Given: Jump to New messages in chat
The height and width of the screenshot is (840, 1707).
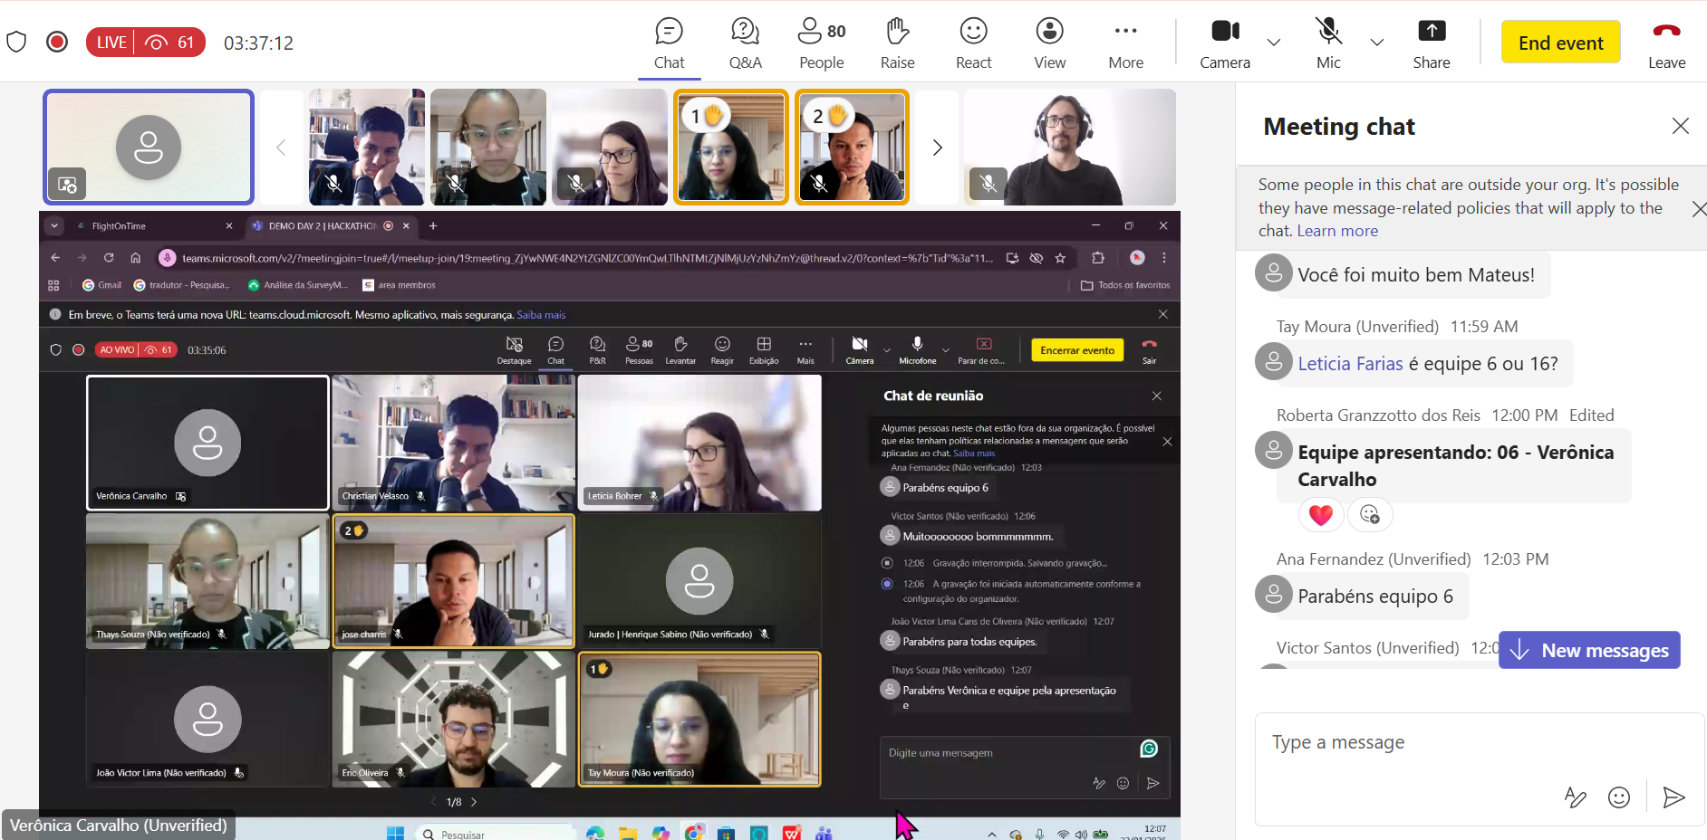Looking at the screenshot, I should tap(1588, 650).
